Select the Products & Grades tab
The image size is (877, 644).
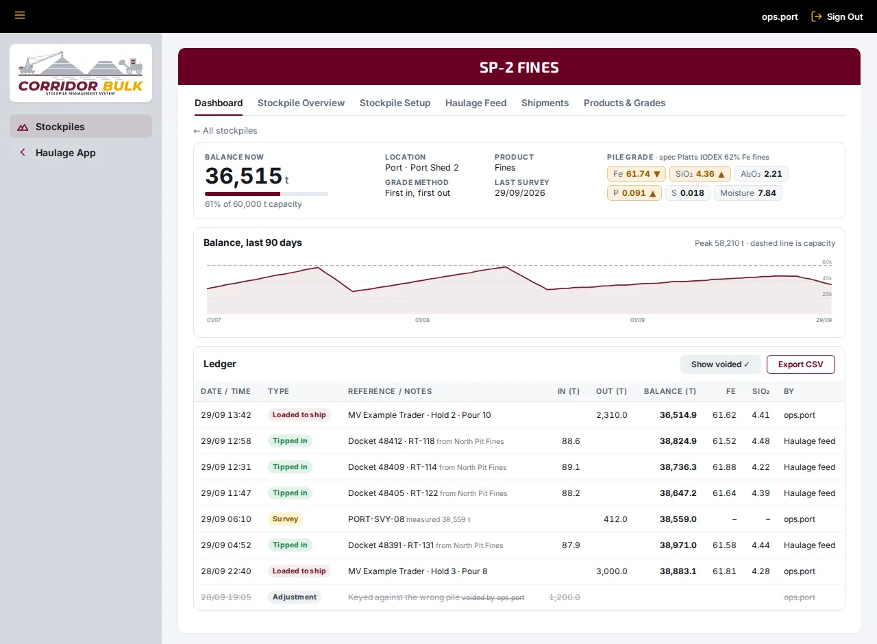click(x=625, y=103)
